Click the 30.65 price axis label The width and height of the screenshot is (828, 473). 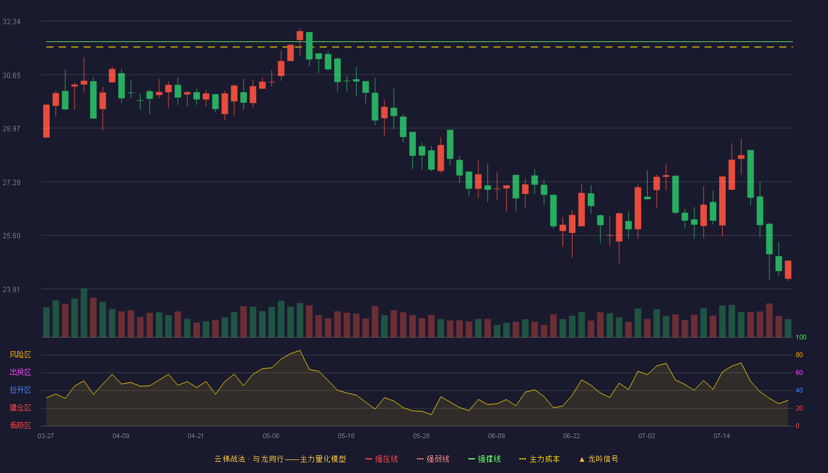click(x=12, y=76)
